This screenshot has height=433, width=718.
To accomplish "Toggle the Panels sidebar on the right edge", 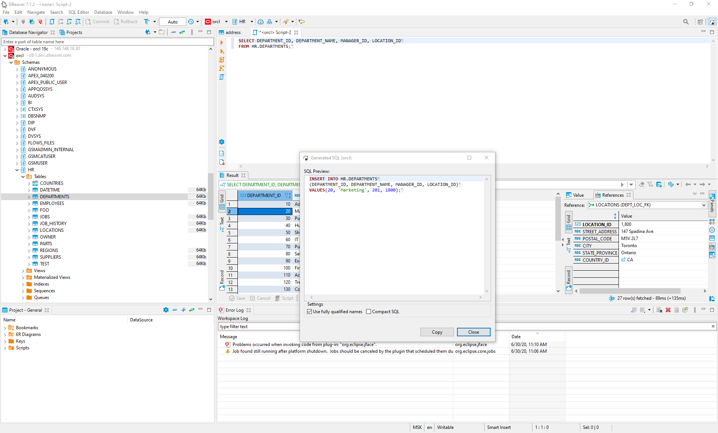I will pyautogui.click(x=712, y=203).
